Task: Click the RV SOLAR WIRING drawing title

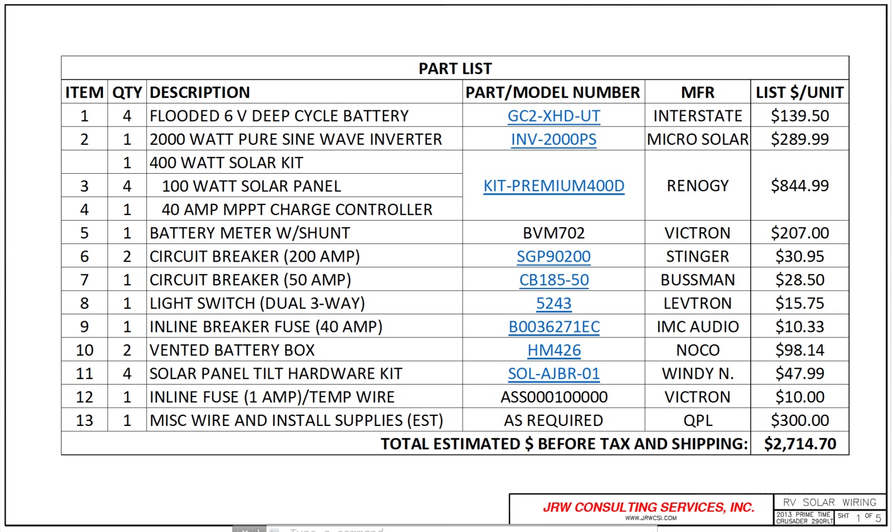Action: click(830, 503)
